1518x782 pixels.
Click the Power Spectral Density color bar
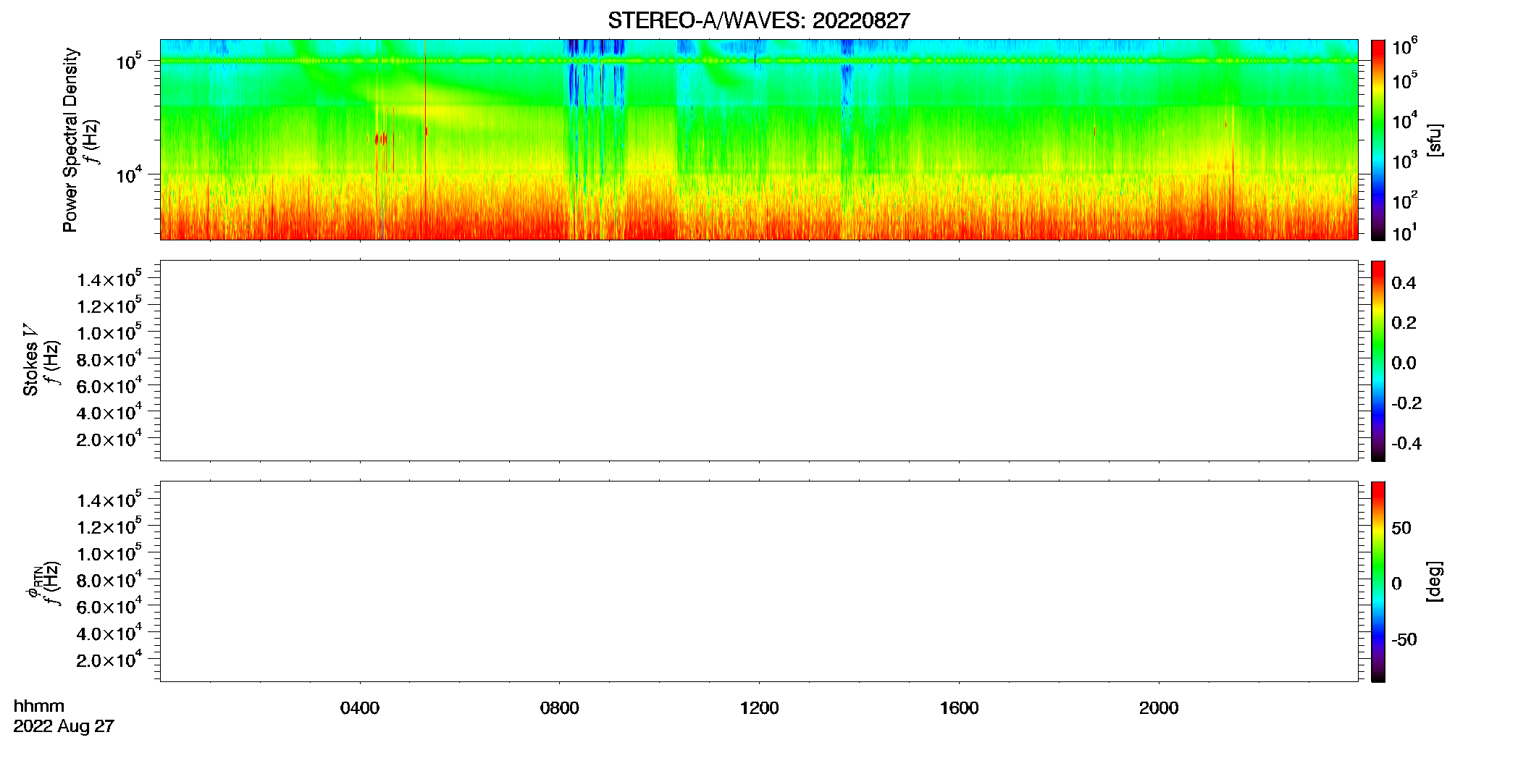pos(1377,140)
